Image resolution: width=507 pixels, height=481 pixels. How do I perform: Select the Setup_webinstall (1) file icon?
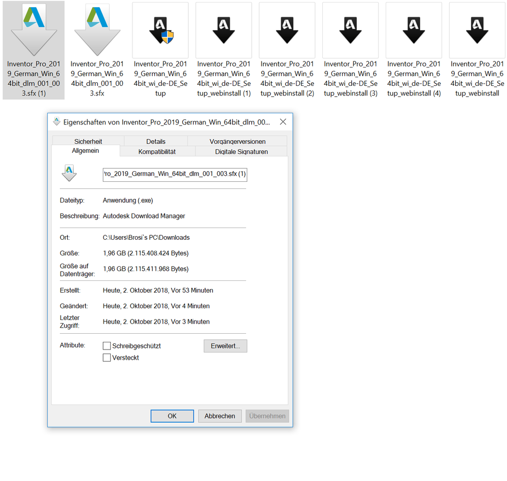(224, 30)
